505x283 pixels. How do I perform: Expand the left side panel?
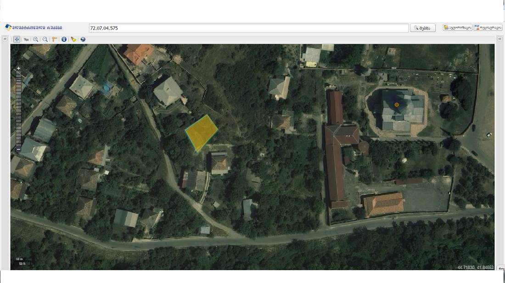tap(5, 39)
